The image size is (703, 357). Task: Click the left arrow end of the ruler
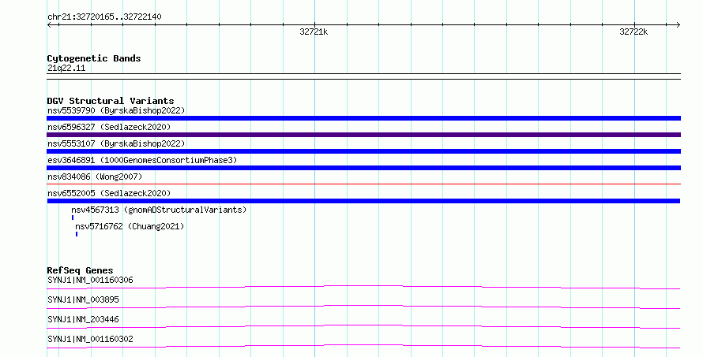point(49,25)
